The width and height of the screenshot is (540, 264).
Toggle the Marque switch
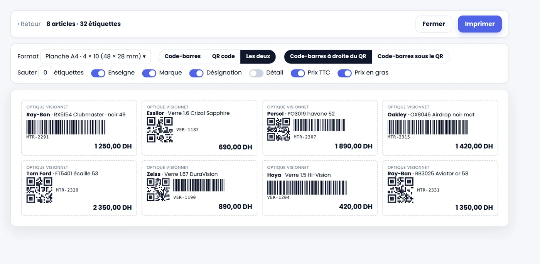[x=149, y=73]
